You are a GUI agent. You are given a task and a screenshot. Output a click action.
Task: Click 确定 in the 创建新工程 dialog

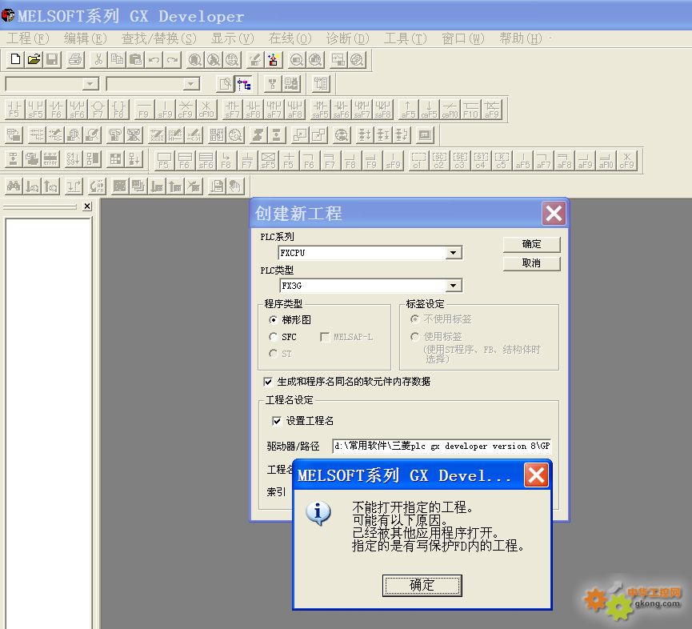click(x=531, y=244)
